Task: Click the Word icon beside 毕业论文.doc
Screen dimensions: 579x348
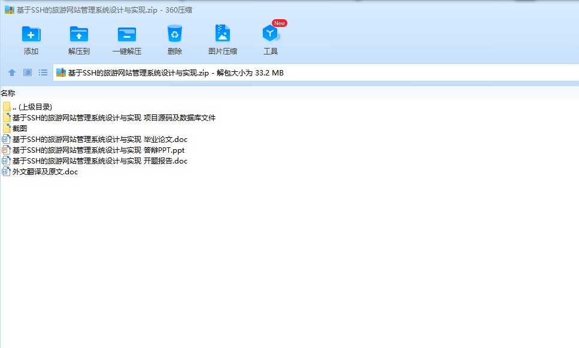Action: click(6, 140)
